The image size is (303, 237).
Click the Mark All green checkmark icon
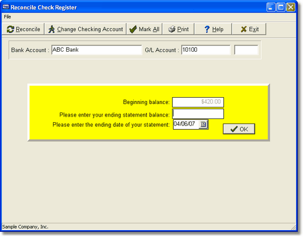pyautogui.click(x=133, y=30)
